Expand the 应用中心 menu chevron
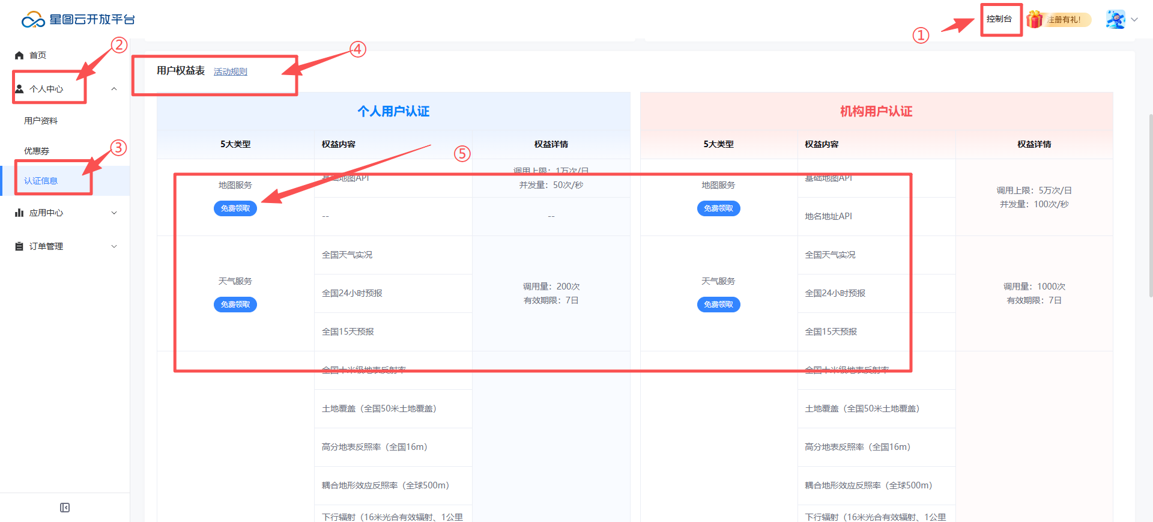The height and width of the screenshot is (522, 1153). 114,213
